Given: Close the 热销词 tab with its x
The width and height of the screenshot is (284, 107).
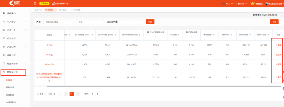Looking at the screenshot, I should [x=54, y=10].
